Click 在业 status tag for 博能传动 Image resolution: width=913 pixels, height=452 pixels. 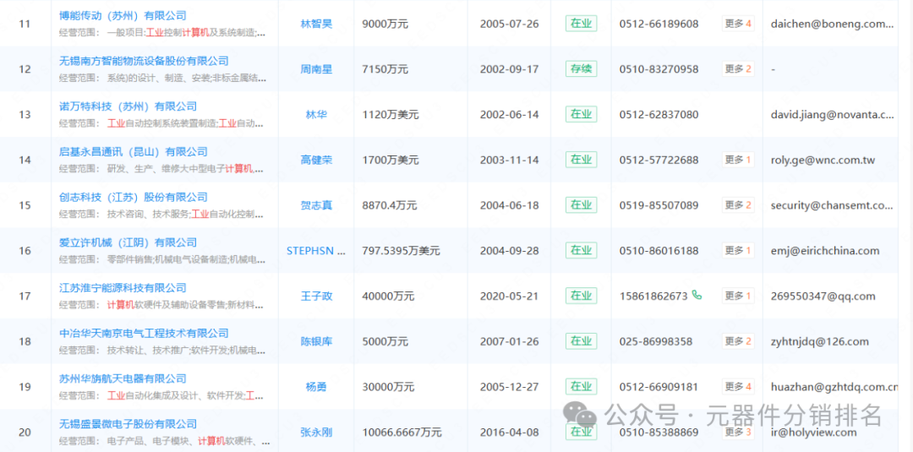(581, 24)
